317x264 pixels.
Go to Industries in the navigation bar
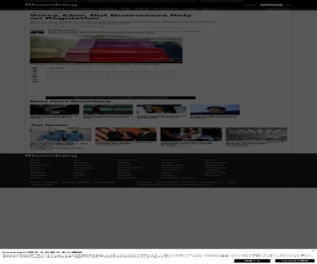pos(107,9)
